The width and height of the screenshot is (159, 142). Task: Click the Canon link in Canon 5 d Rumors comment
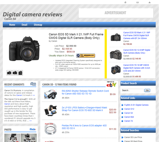pos(19,95)
